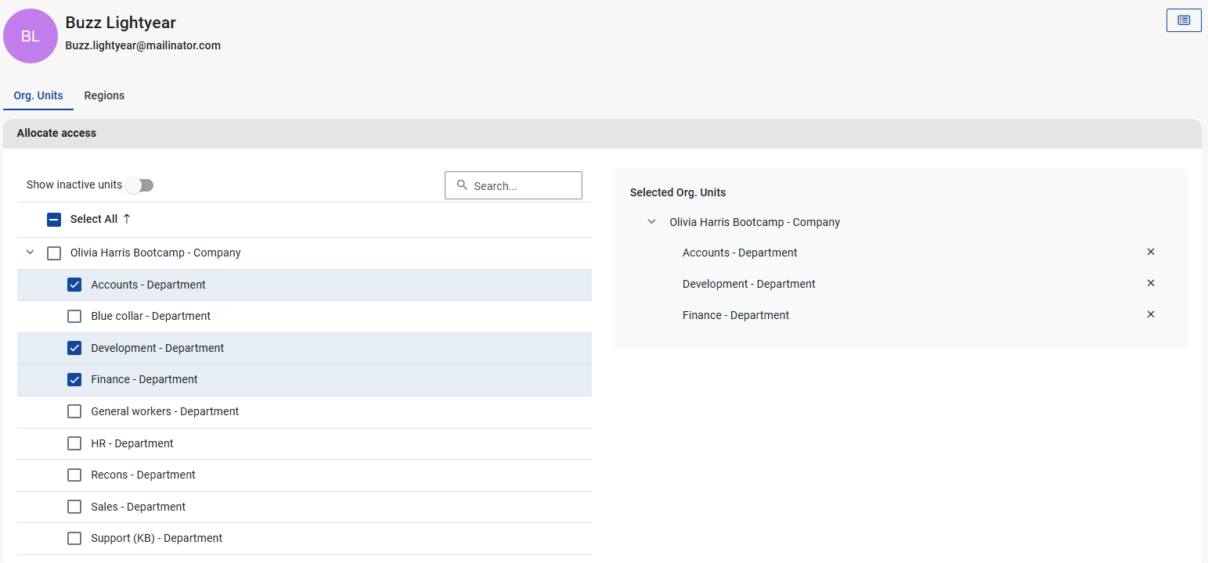Click the magnifier icon in search box
Image resolution: width=1208 pixels, height=563 pixels.
click(462, 185)
